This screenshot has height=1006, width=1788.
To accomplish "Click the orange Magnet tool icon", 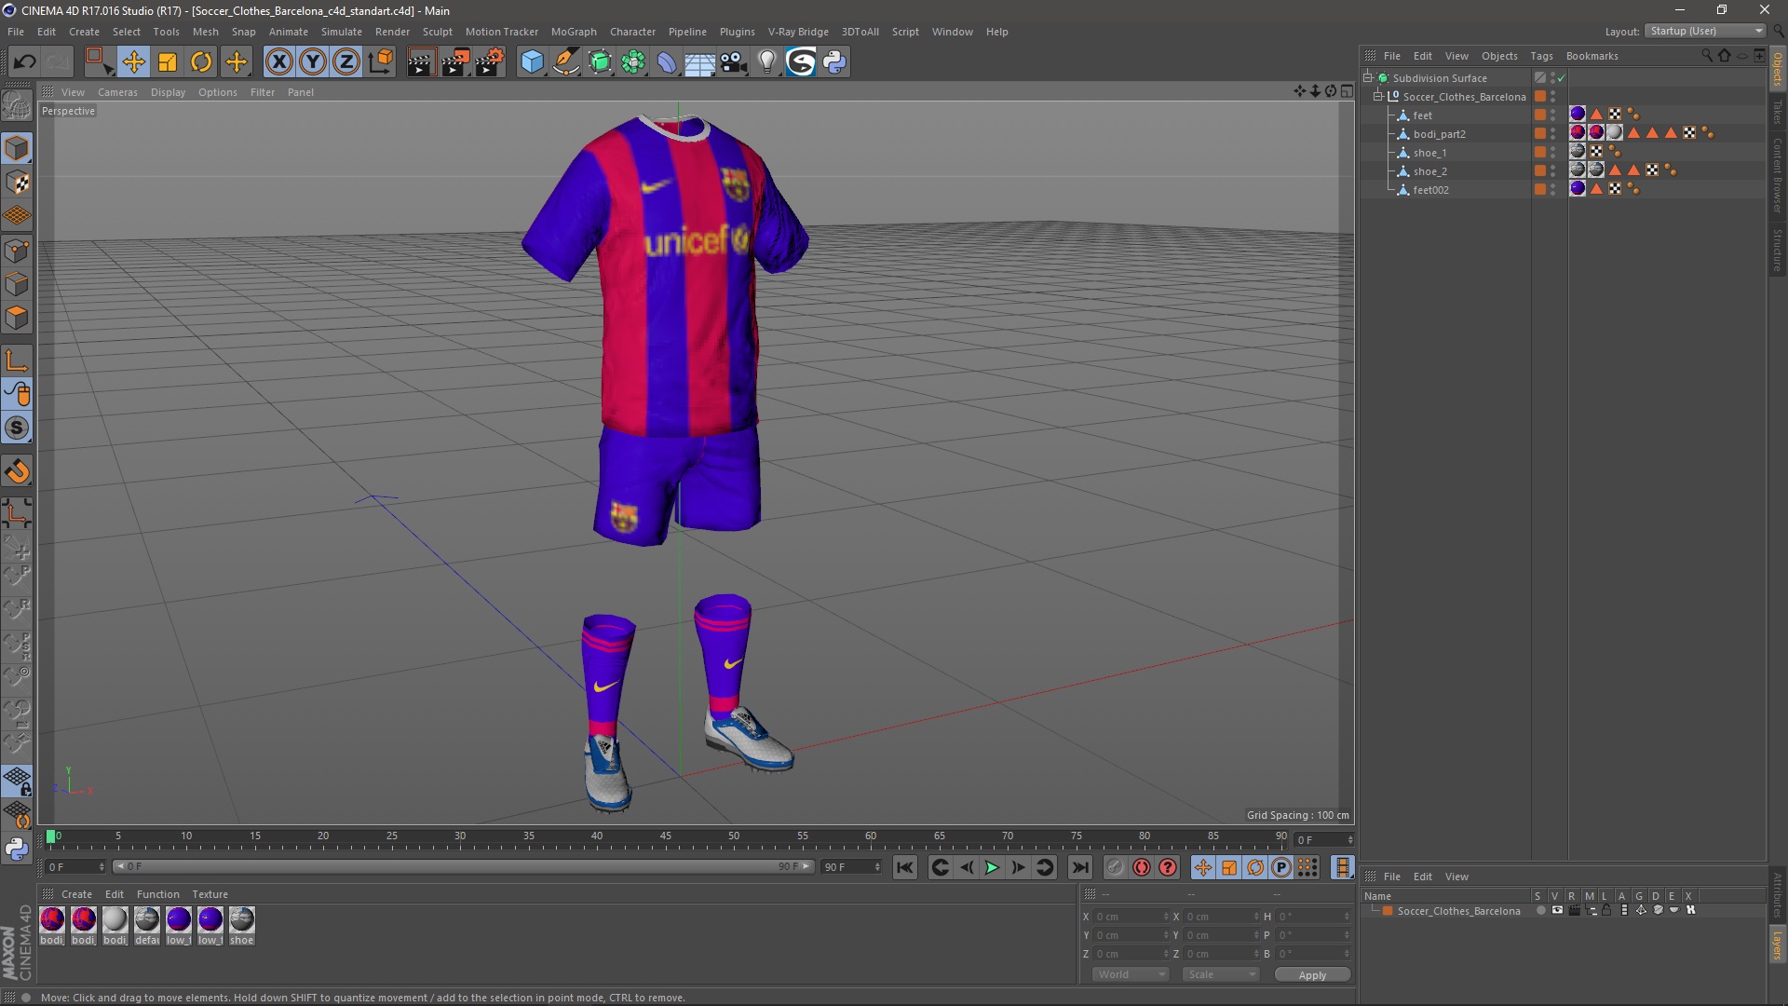I will point(17,471).
